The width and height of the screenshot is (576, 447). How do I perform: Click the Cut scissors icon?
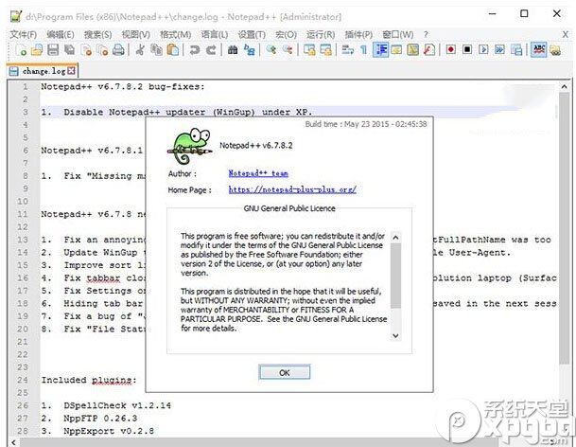point(140,49)
